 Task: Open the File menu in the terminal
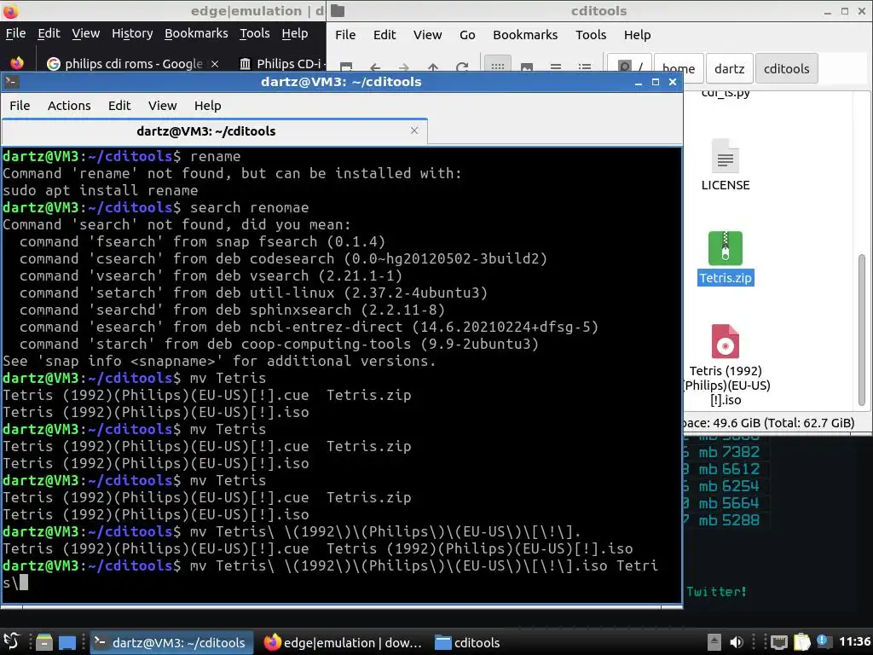20,105
